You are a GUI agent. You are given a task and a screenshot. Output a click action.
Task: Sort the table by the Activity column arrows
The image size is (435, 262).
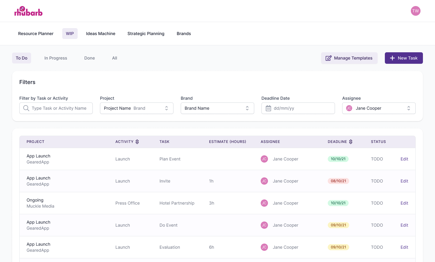(x=137, y=141)
